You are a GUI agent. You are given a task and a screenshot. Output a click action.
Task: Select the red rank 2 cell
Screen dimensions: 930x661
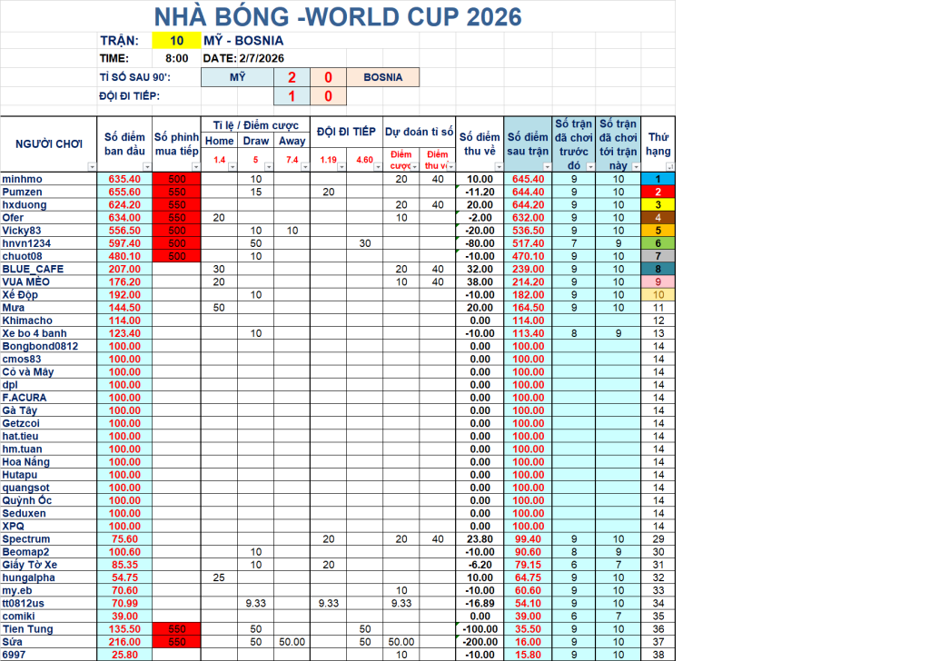(x=658, y=192)
